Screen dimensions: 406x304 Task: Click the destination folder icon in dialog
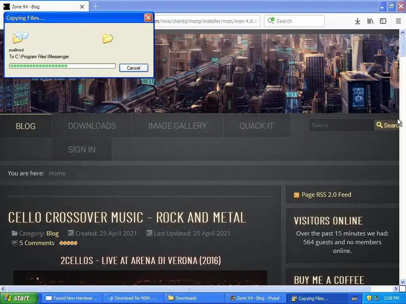tap(108, 38)
